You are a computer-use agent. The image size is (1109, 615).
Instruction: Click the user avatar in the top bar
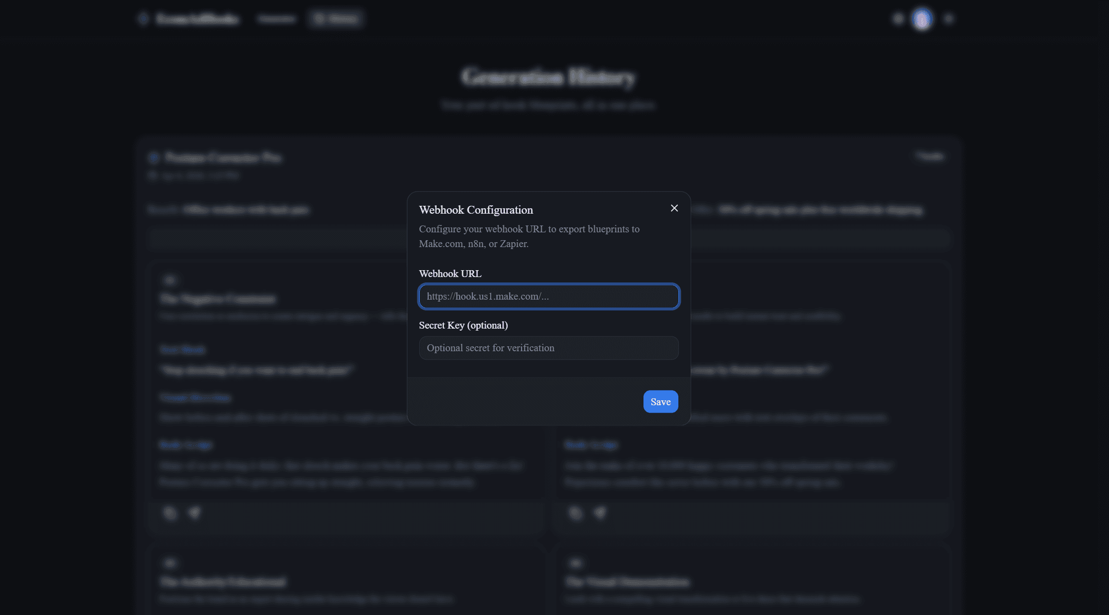pos(923,18)
